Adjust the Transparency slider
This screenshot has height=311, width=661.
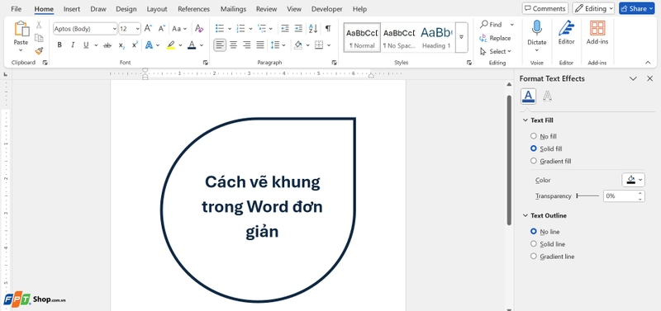tap(587, 196)
